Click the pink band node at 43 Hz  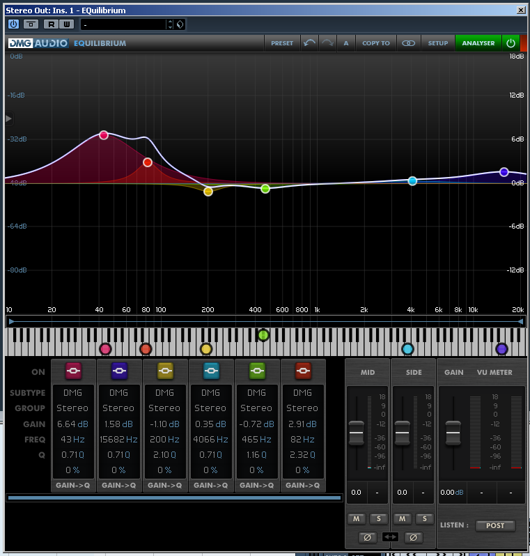104,134
